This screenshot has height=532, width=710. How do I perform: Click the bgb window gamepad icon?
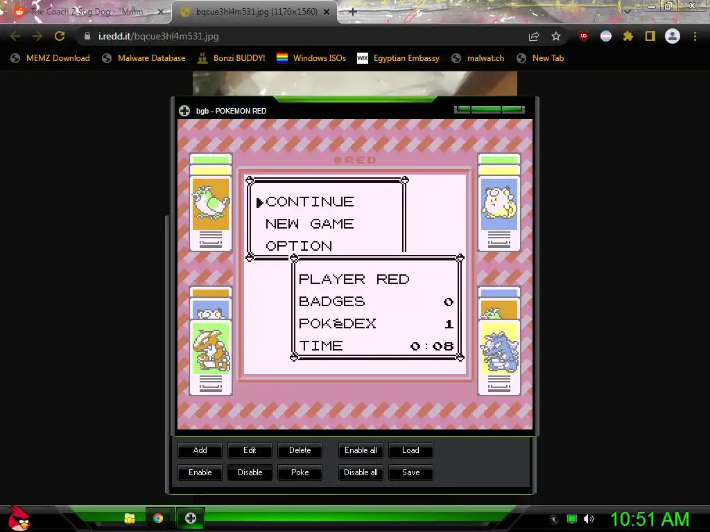tap(184, 111)
